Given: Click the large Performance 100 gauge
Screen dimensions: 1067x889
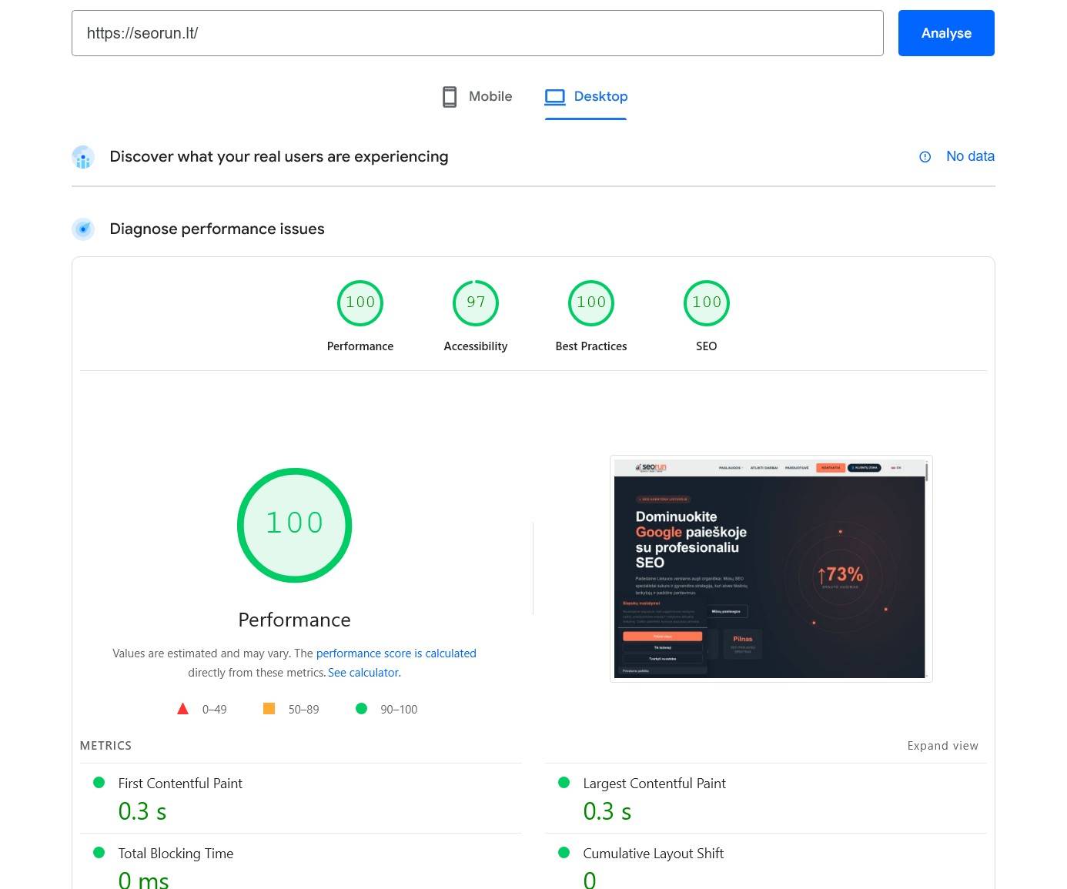Looking at the screenshot, I should (294, 524).
